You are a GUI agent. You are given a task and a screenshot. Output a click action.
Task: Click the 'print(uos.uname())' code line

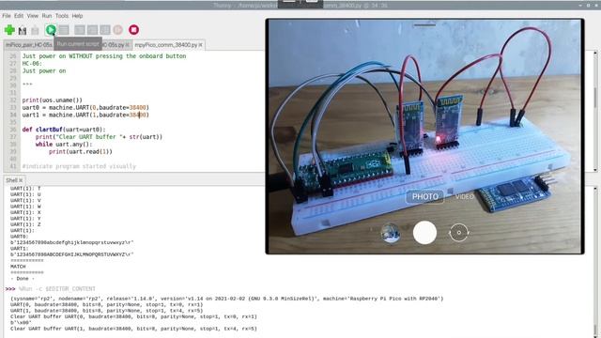click(x=53, y=100)
